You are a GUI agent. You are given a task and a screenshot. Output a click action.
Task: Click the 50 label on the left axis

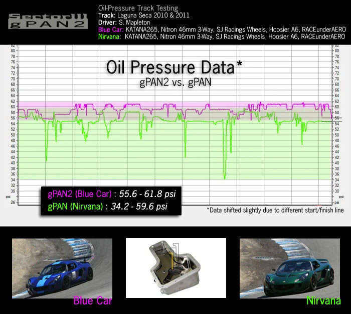coord(13,135)
